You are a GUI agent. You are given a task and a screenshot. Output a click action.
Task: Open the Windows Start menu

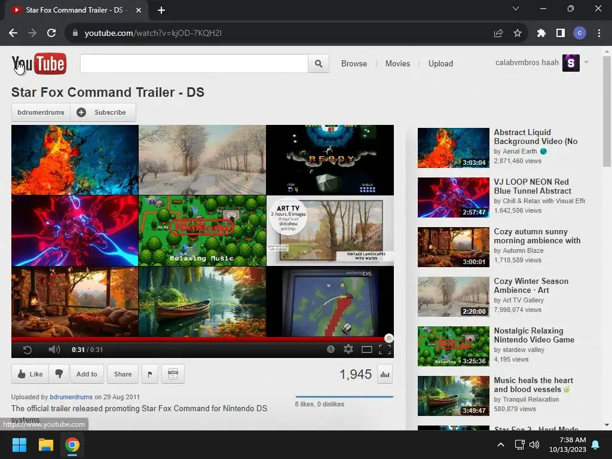tap(19, 445)
